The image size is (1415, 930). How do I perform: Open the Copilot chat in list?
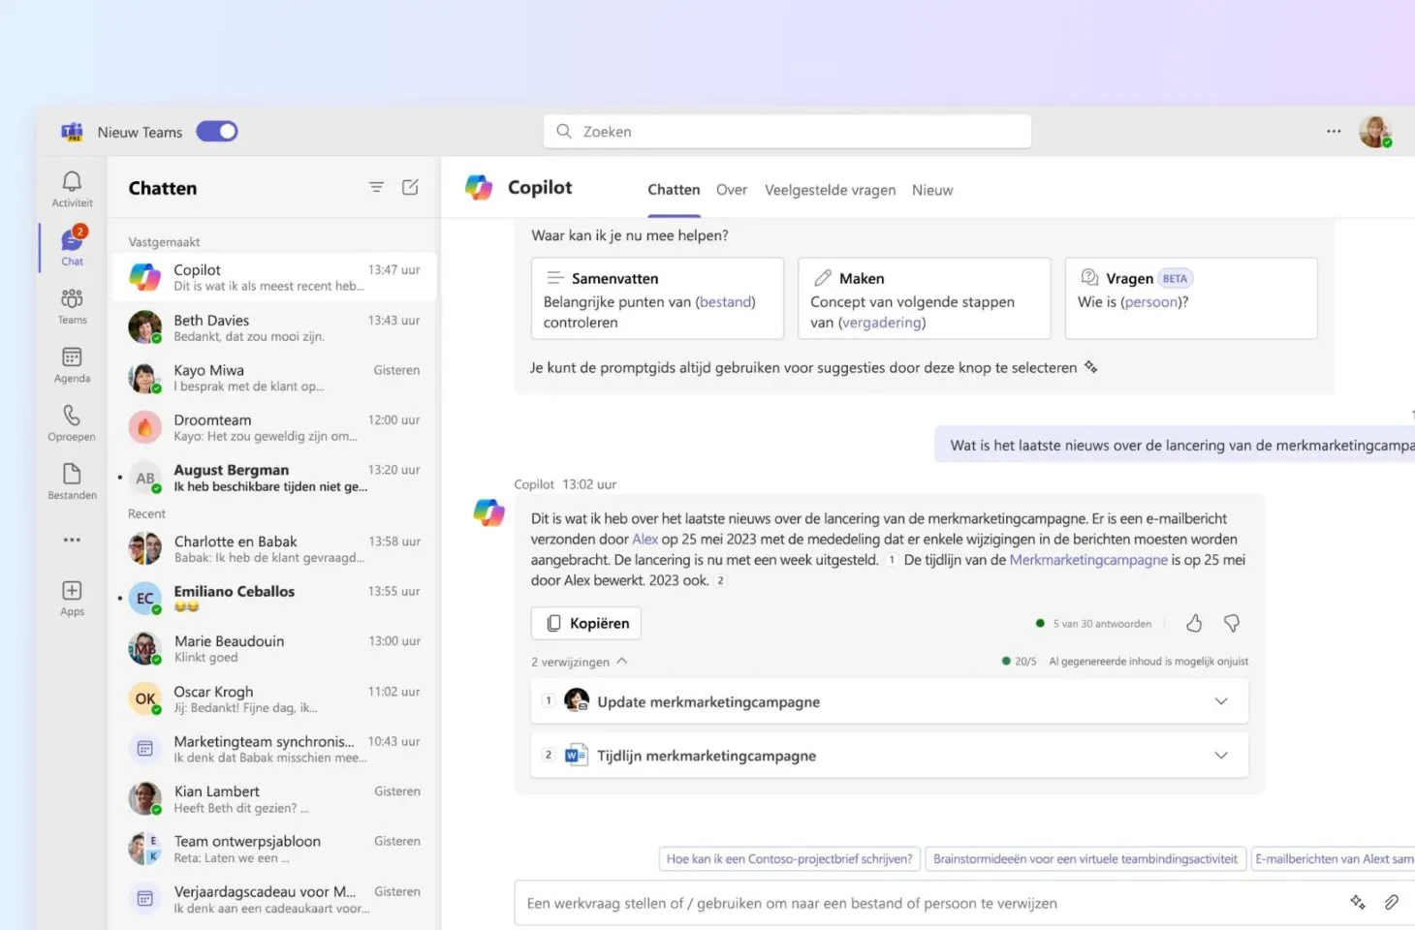pyautogui.click(x=274, y=277)
